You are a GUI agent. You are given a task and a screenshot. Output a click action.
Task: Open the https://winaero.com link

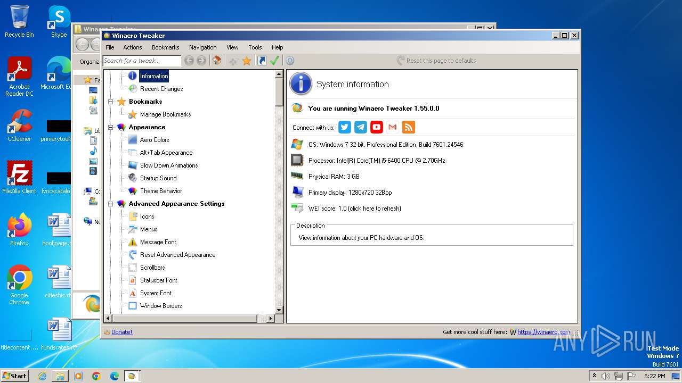click(x=543, y=332)
